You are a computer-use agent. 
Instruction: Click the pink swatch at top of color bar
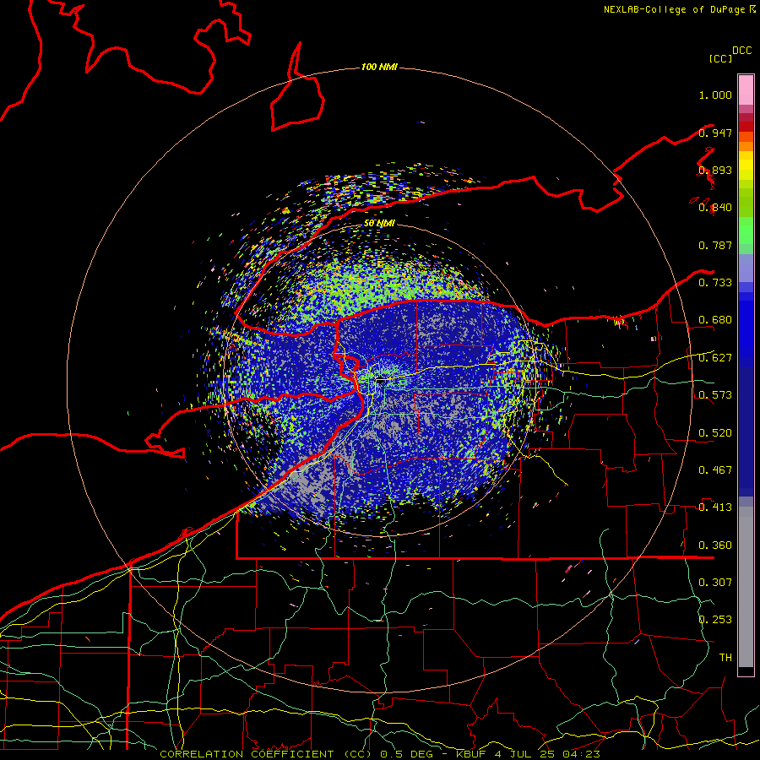pos(746,90)
